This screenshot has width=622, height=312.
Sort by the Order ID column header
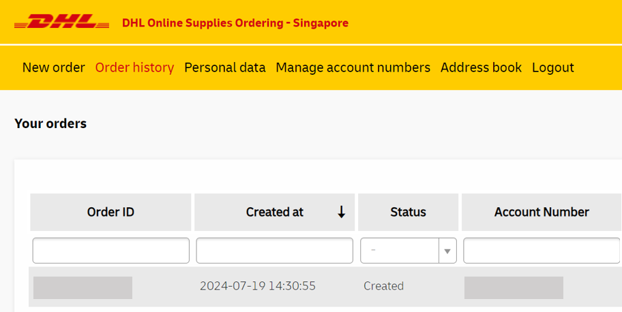[110, 212]
